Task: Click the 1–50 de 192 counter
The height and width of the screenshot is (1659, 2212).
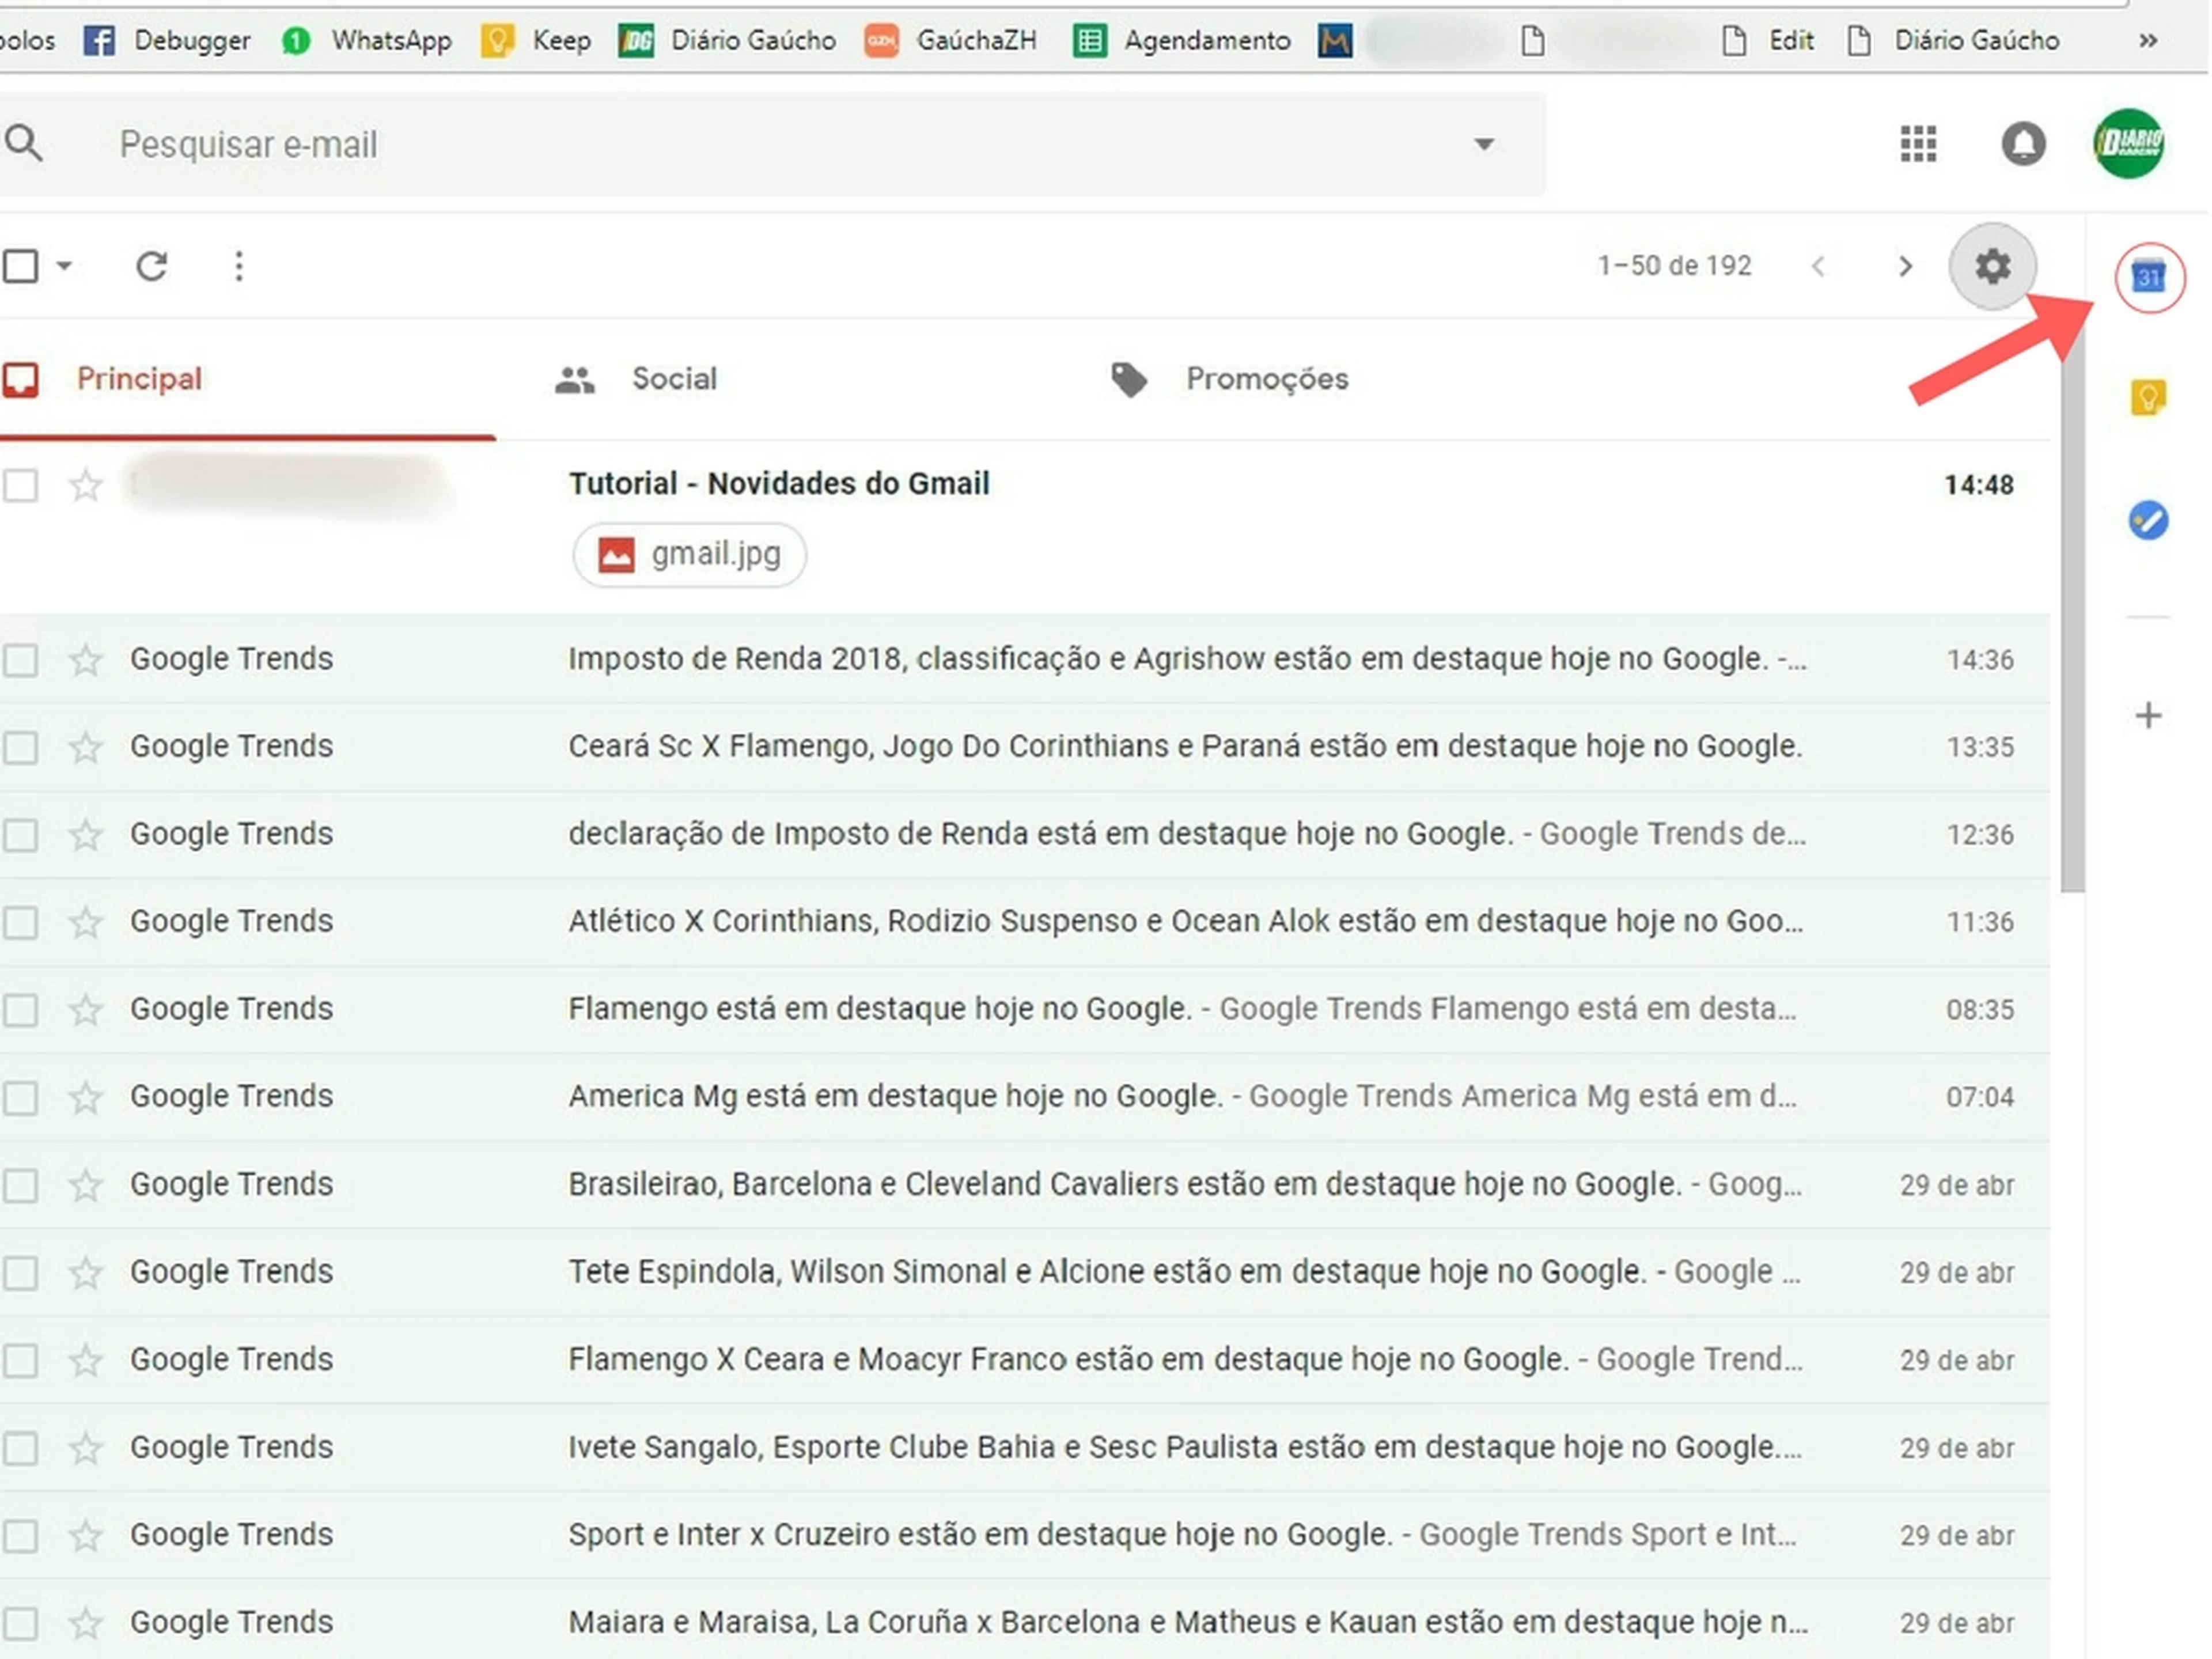Action: 1675,266
